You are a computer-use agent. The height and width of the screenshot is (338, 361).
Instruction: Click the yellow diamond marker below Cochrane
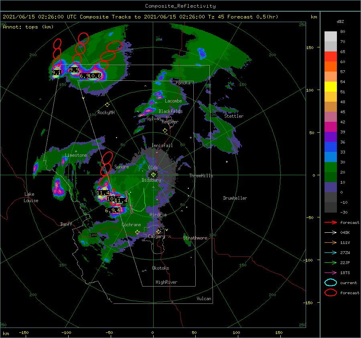click(x=138, y=232)
